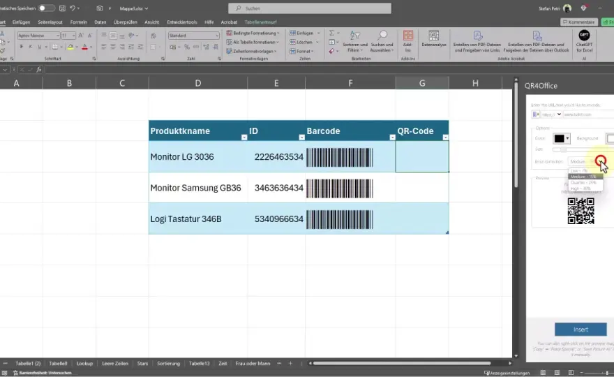Open Sortieren und Filtern

(355, 42)
